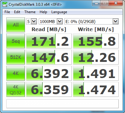Open the File menu
Image resolution: width=125 pixels, height=113 pixels.
click(x=7, y=12)
